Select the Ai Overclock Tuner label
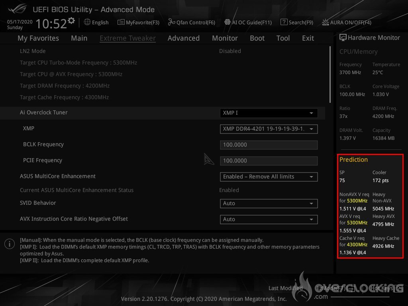This screenshot has height=306, width=408. click(x=44, y=112)
